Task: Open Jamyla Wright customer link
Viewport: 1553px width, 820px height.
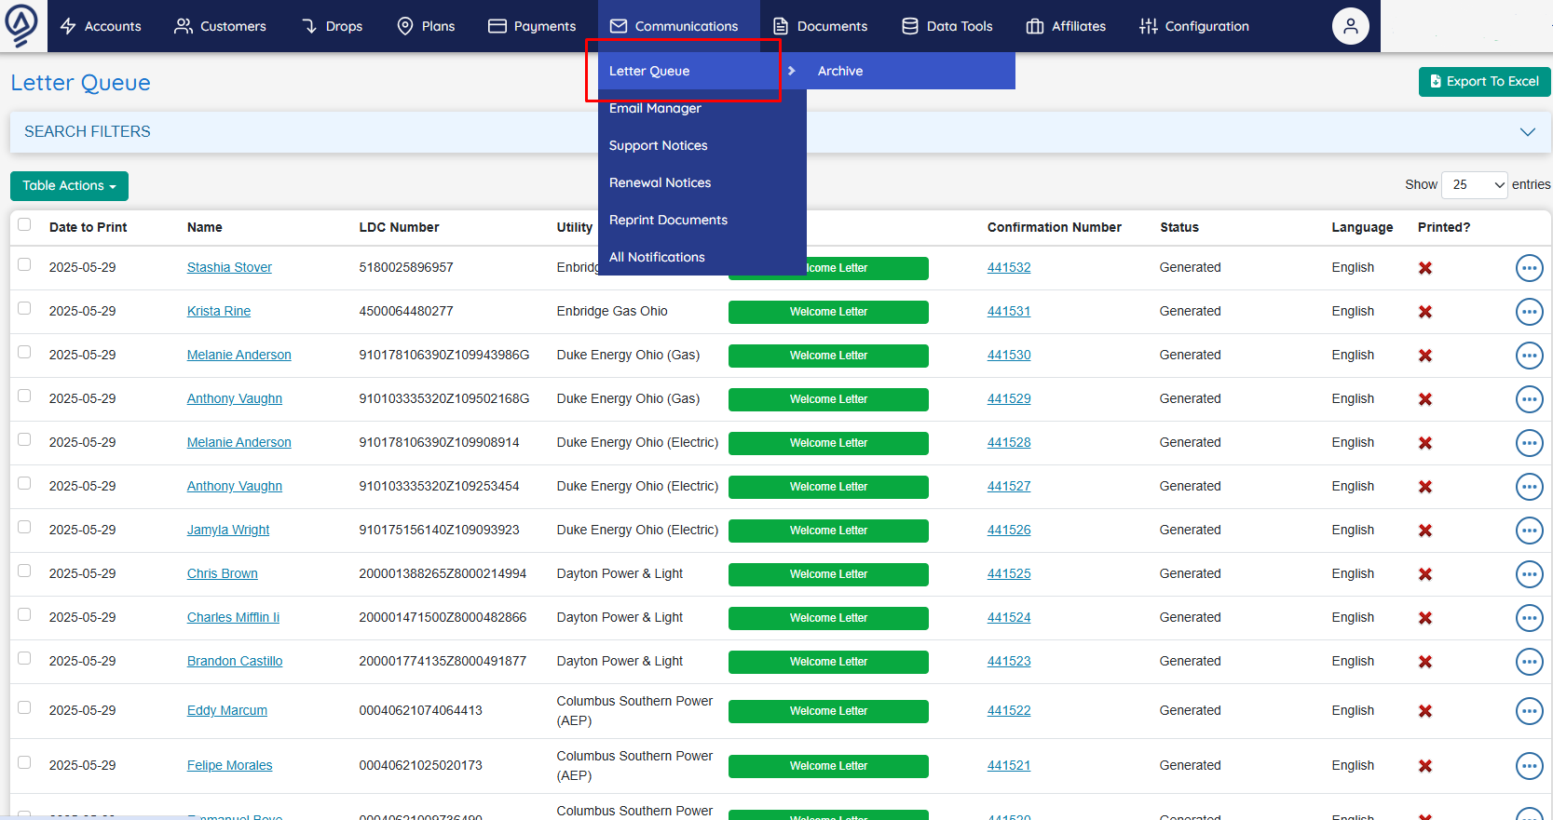Action: coord(228,531)
